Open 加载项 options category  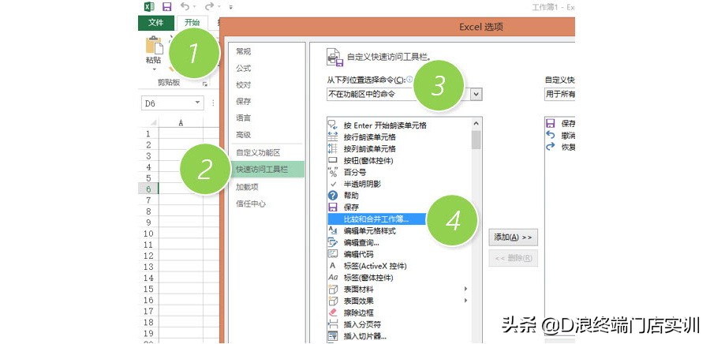coord(247,187)
